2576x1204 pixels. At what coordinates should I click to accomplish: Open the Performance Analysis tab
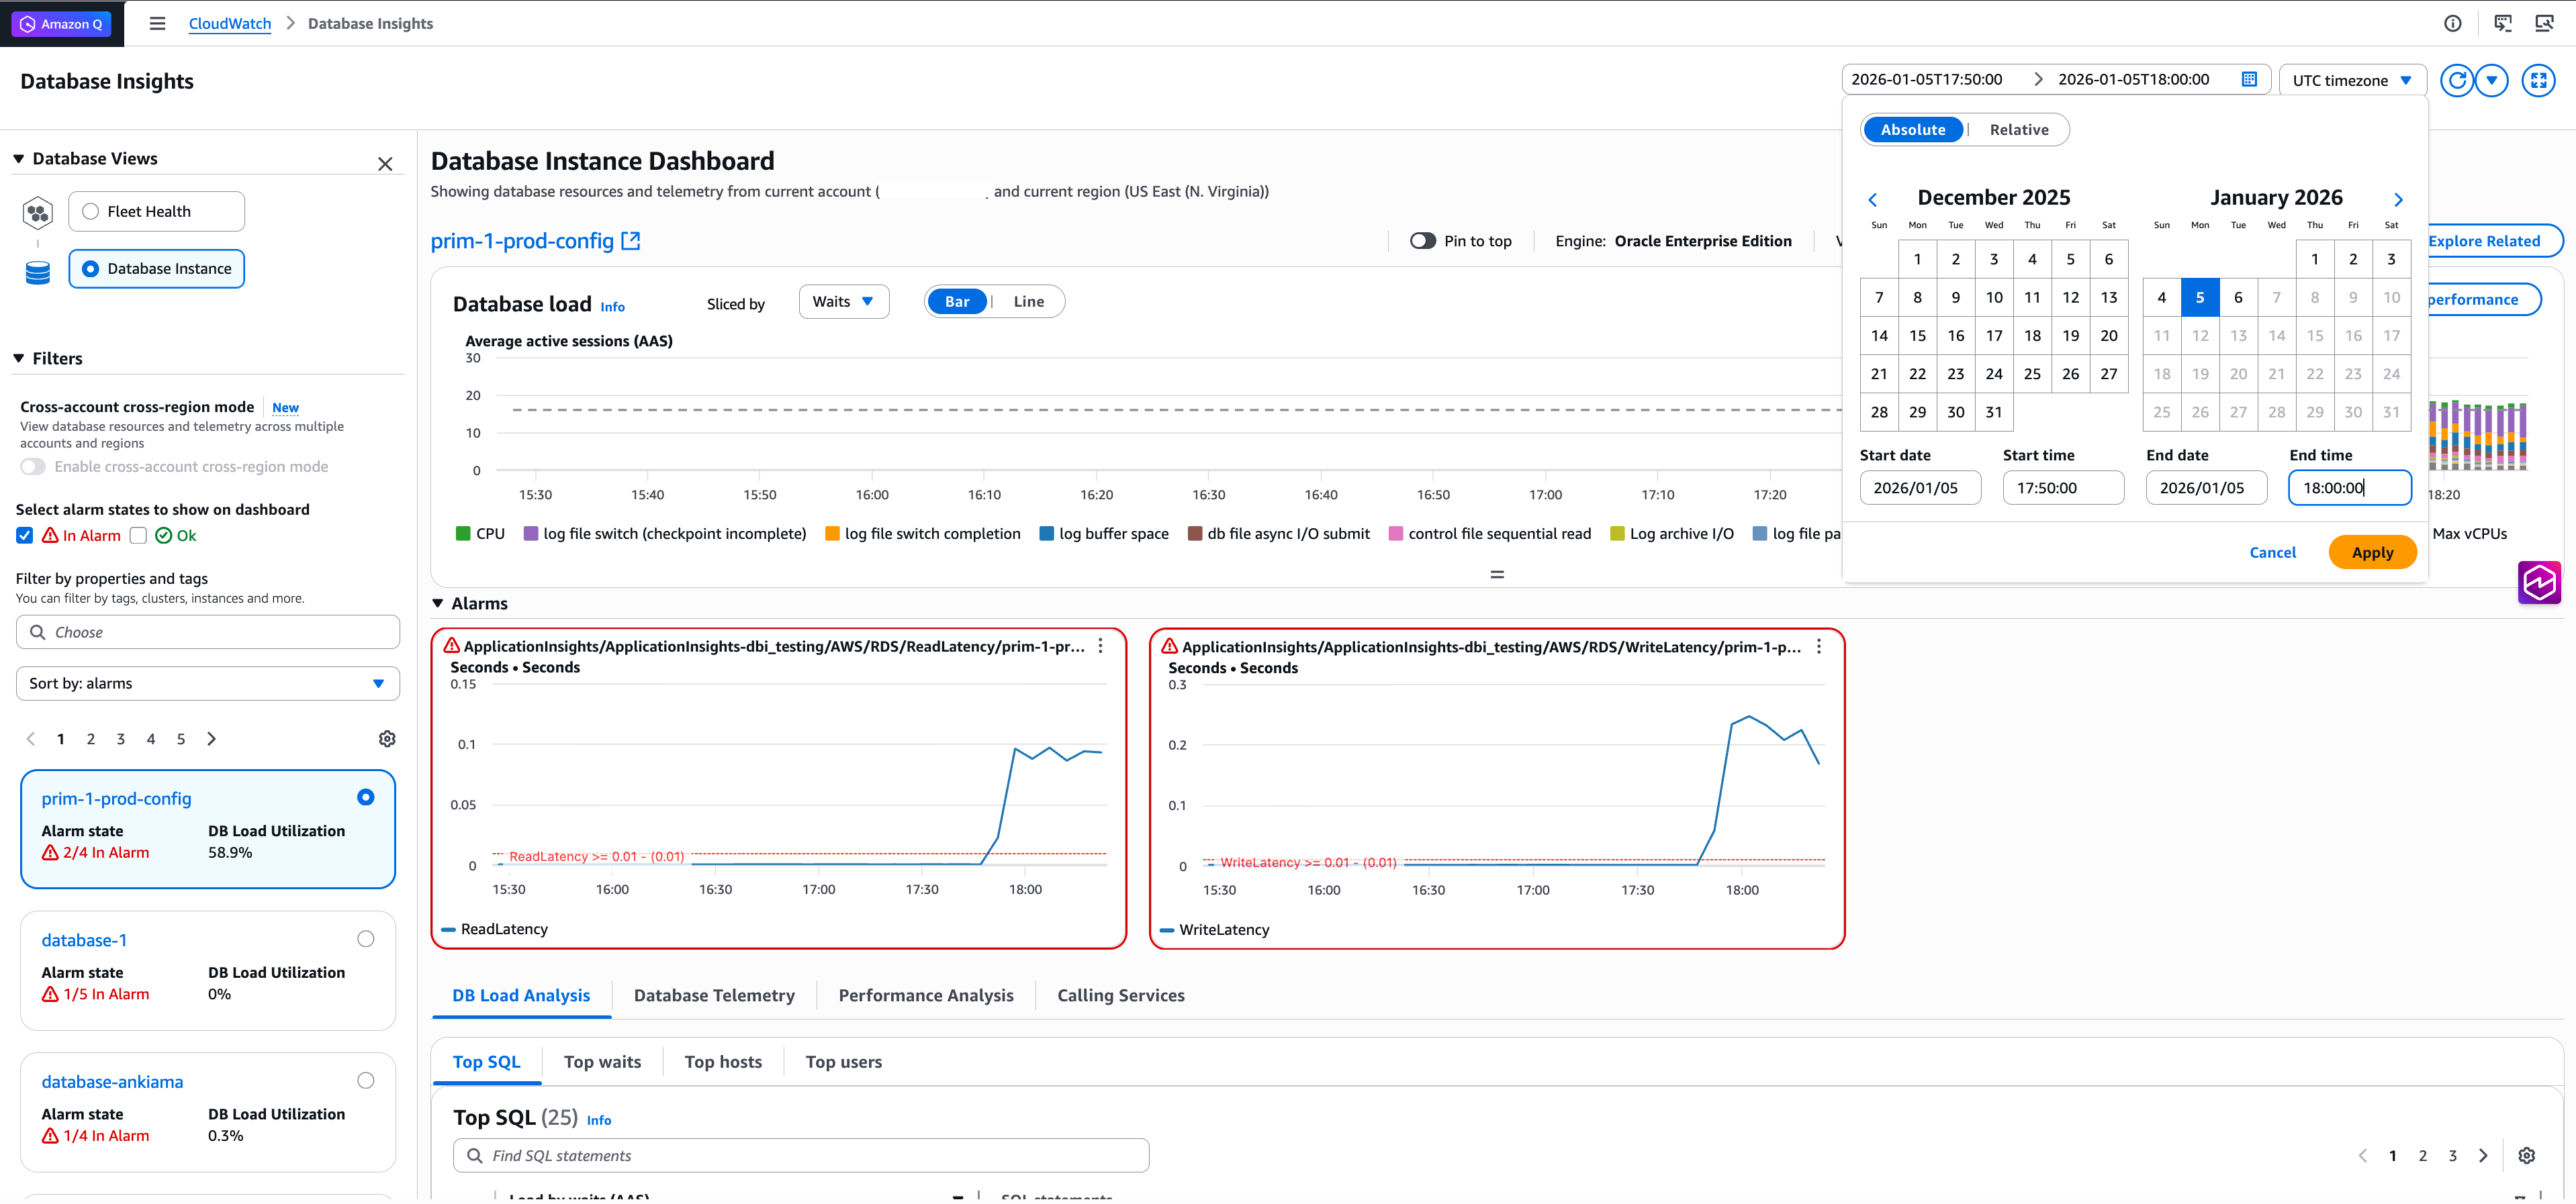926,995
